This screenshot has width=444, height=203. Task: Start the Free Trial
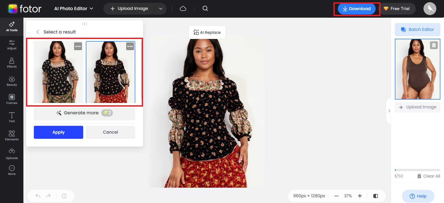397,9
